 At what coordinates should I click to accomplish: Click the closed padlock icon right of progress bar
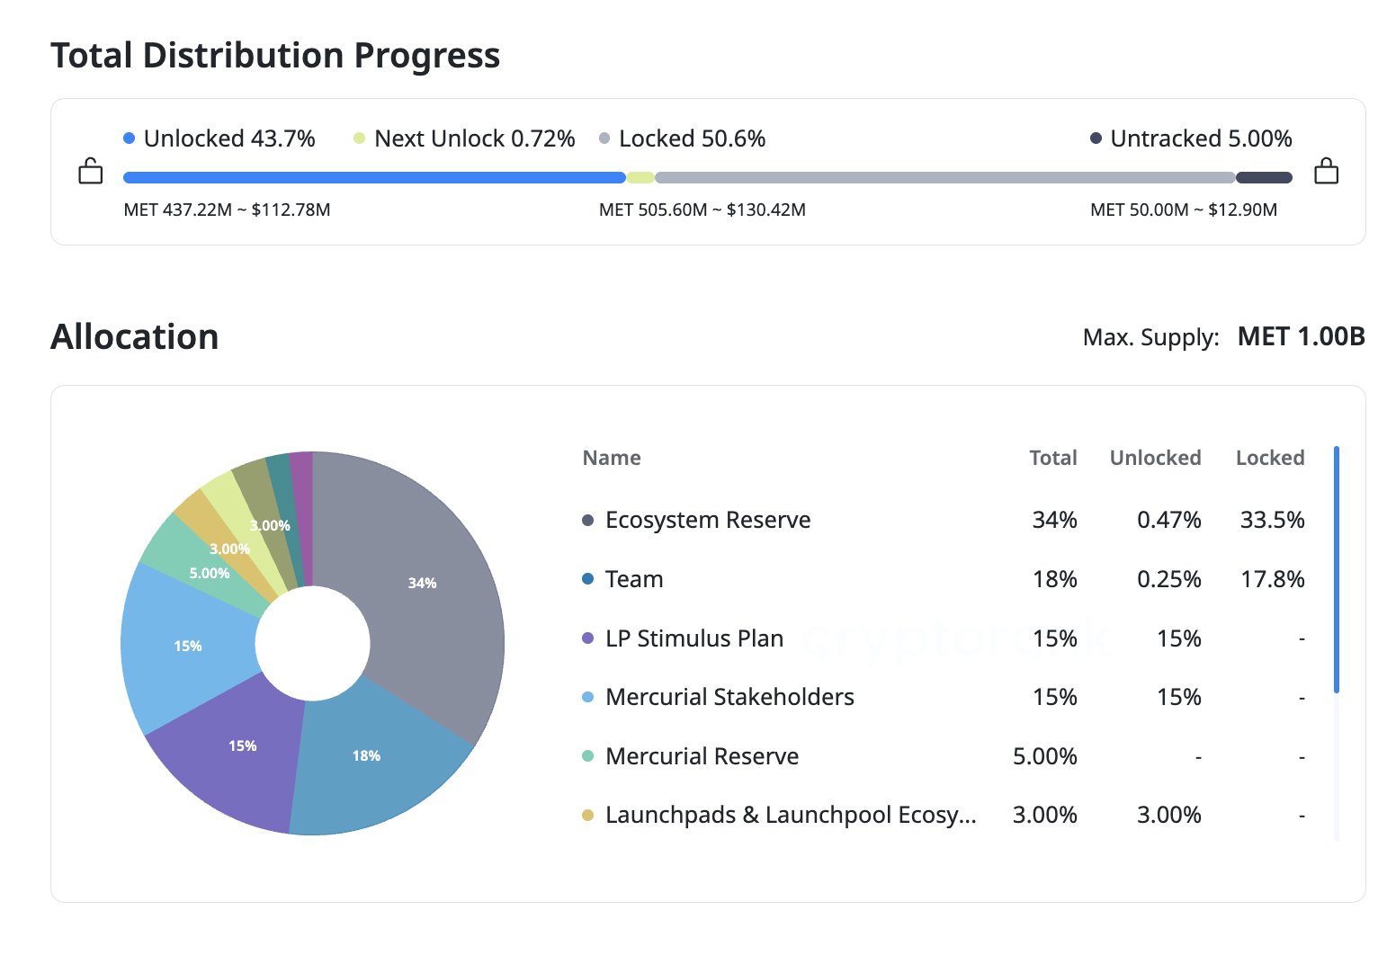[1326, 171]
